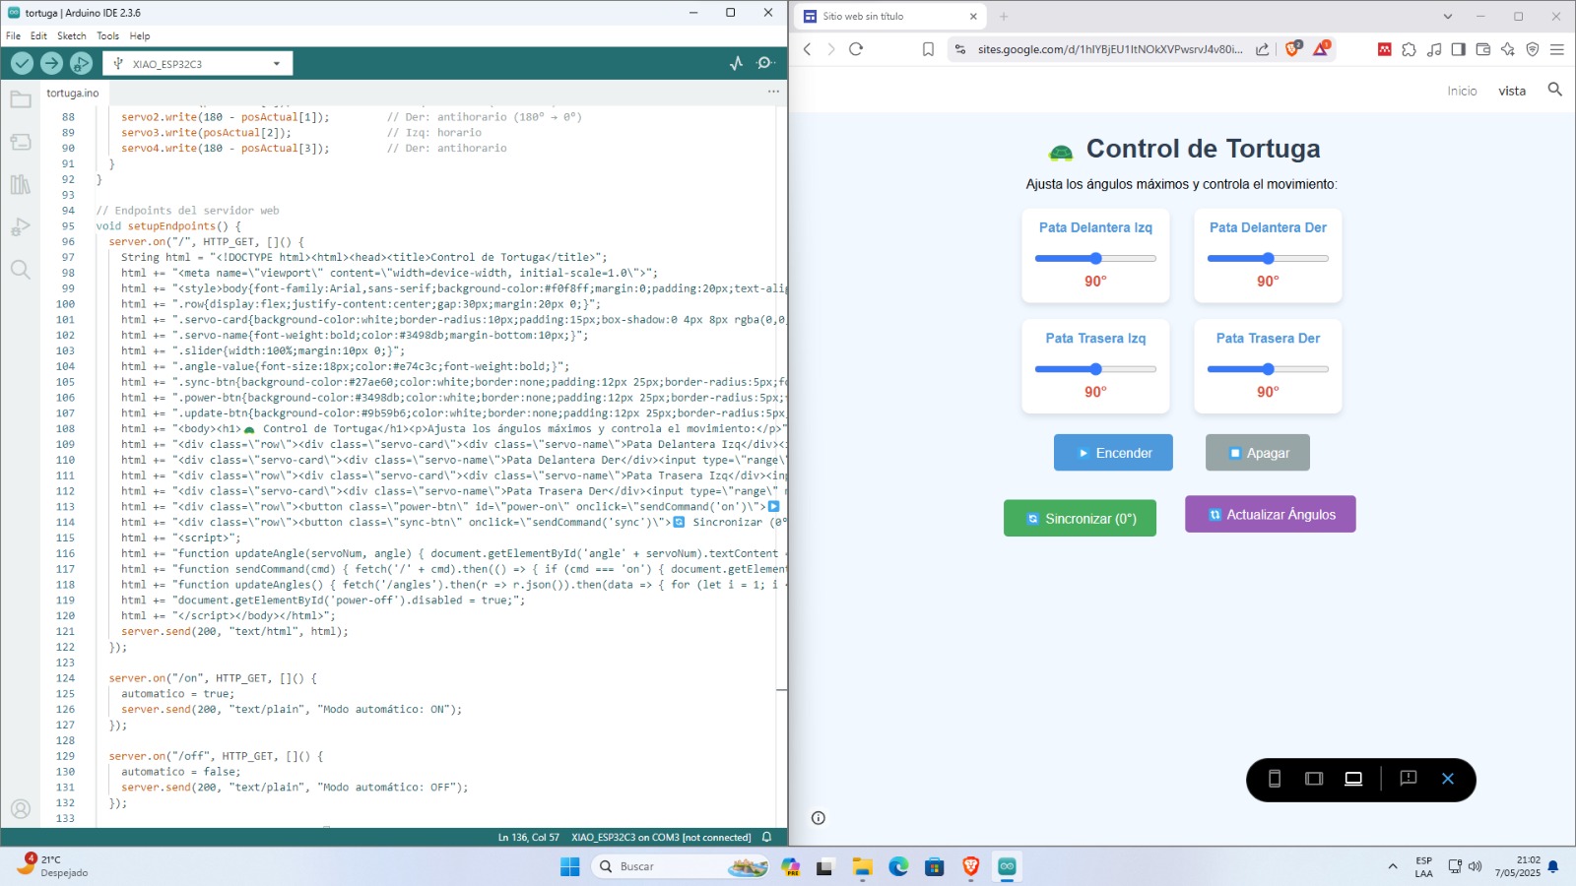Start the Debug button in Arduino toolbar

[x=81, y=63]
